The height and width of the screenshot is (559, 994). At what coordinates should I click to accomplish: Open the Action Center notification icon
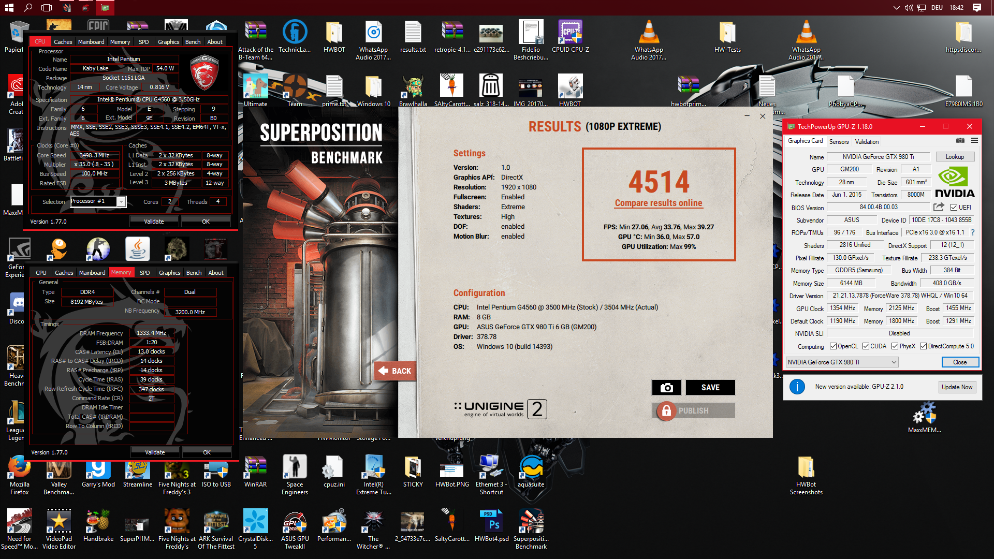(977, 8)
